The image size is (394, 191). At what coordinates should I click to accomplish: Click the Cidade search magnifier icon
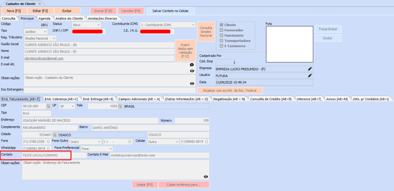(x=54, y=135)
